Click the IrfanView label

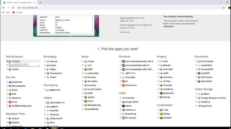coord(167,77)
